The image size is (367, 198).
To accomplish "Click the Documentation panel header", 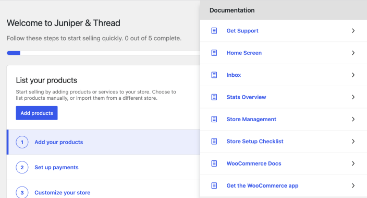I will click(x=284, y=10).
